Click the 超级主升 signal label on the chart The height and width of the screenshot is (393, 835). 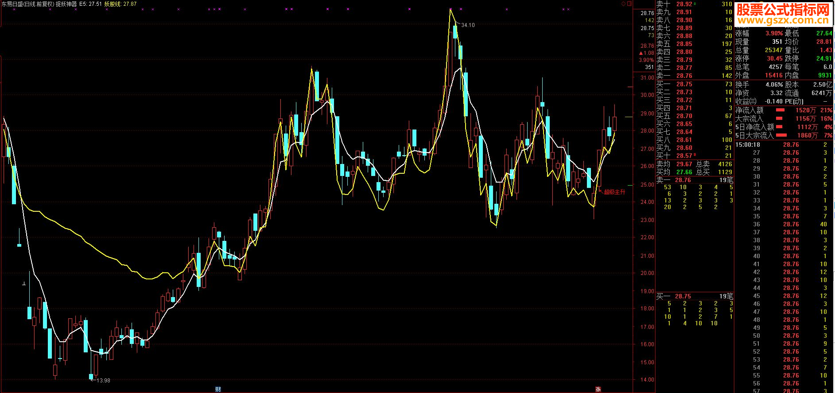(x=615, y=192)
